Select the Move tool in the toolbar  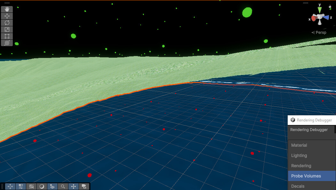pos(7,16)
